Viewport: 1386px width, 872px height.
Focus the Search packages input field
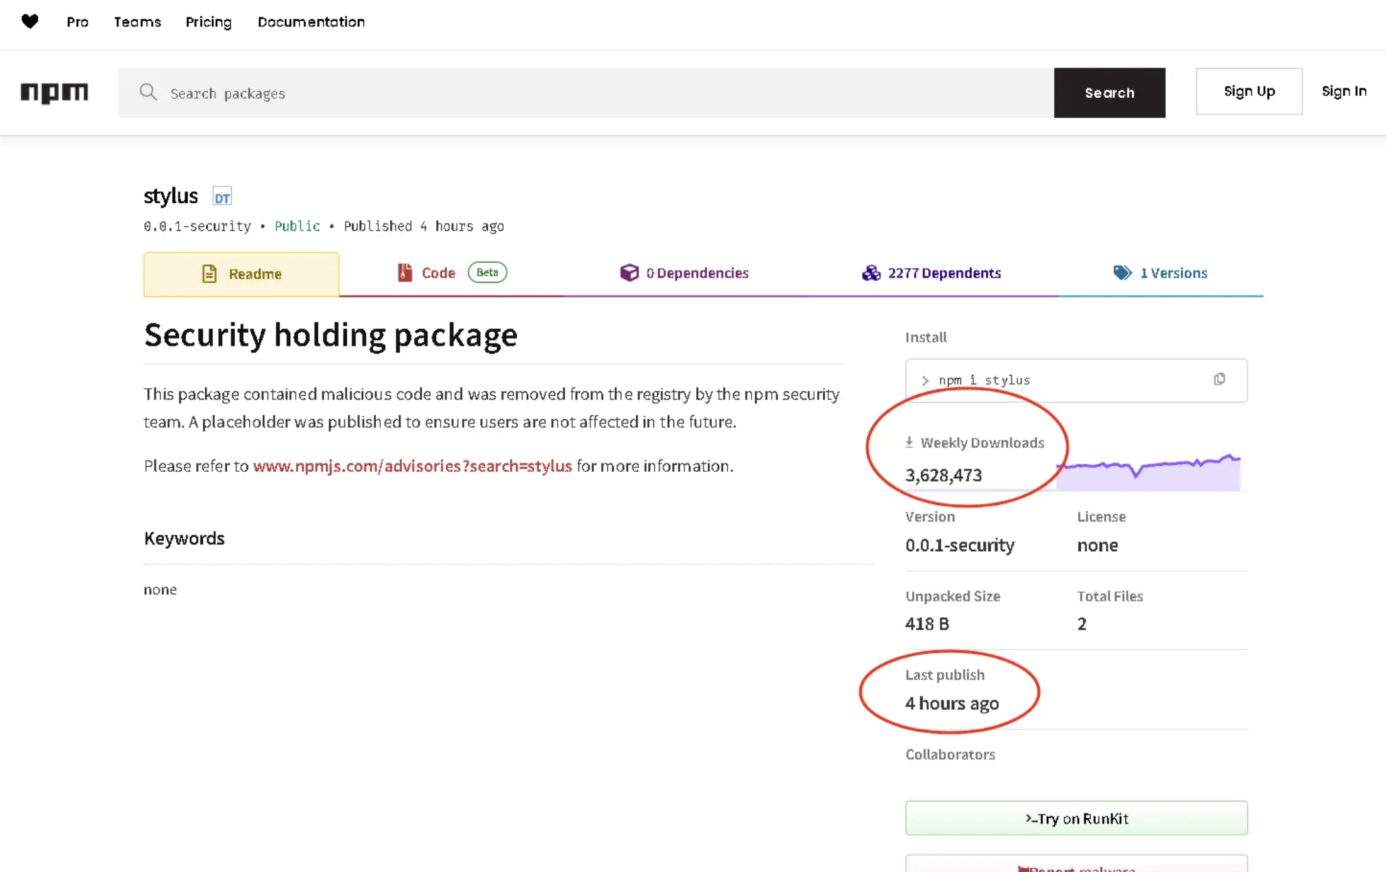coord(586,93)
